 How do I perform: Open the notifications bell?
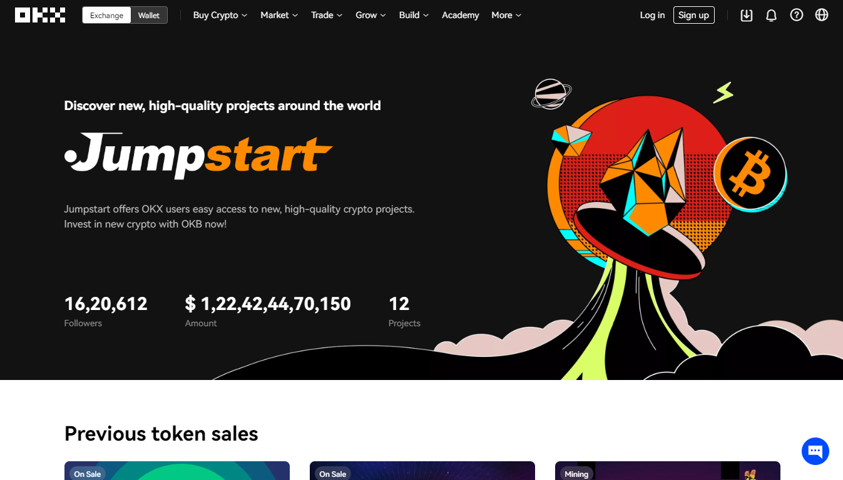(772, 15)
